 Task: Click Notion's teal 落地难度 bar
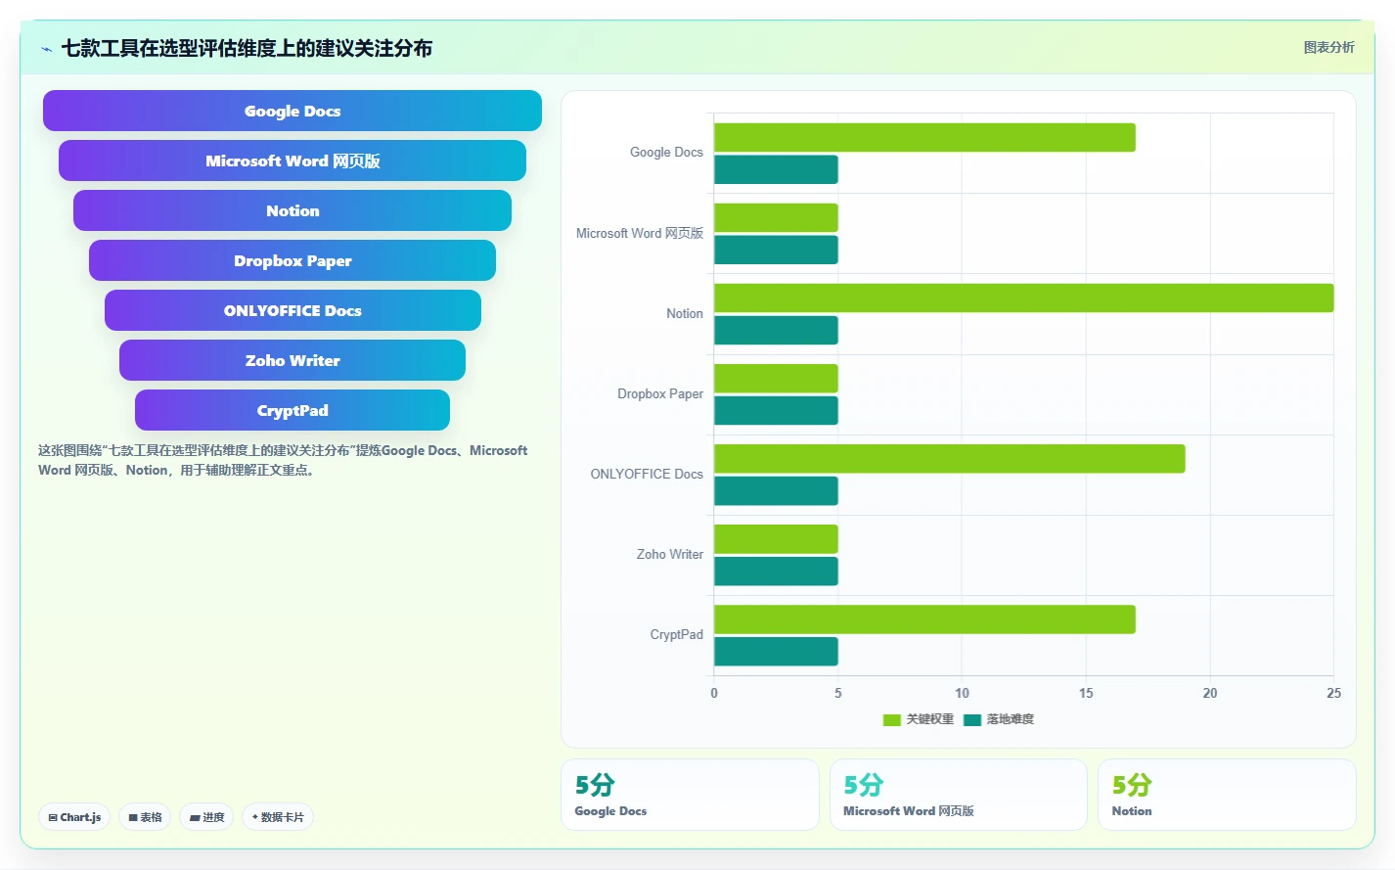click(776, 330)
